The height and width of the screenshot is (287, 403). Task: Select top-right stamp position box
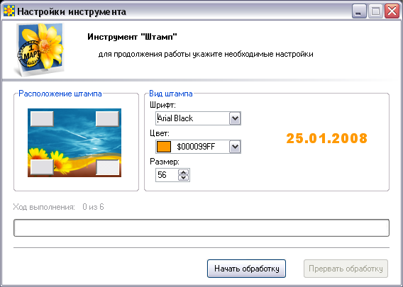point(107,118)
